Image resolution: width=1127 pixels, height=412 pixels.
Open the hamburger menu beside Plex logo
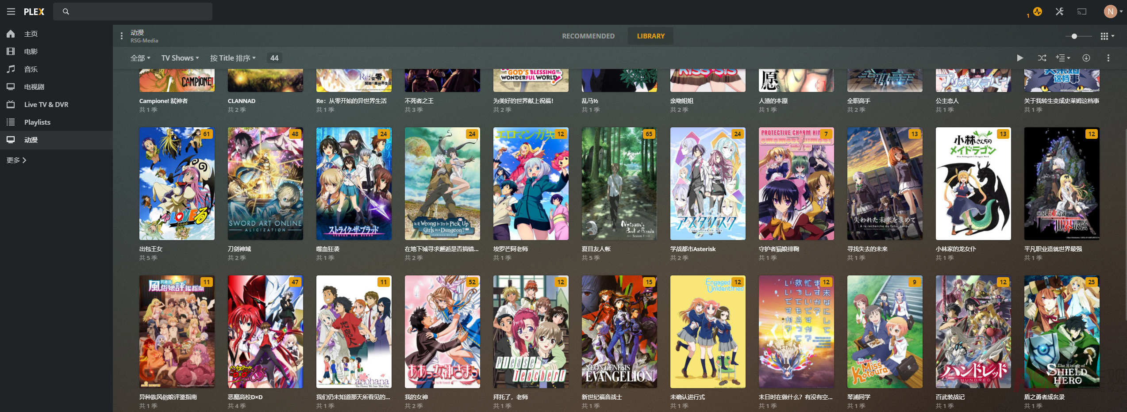(11, 12)
